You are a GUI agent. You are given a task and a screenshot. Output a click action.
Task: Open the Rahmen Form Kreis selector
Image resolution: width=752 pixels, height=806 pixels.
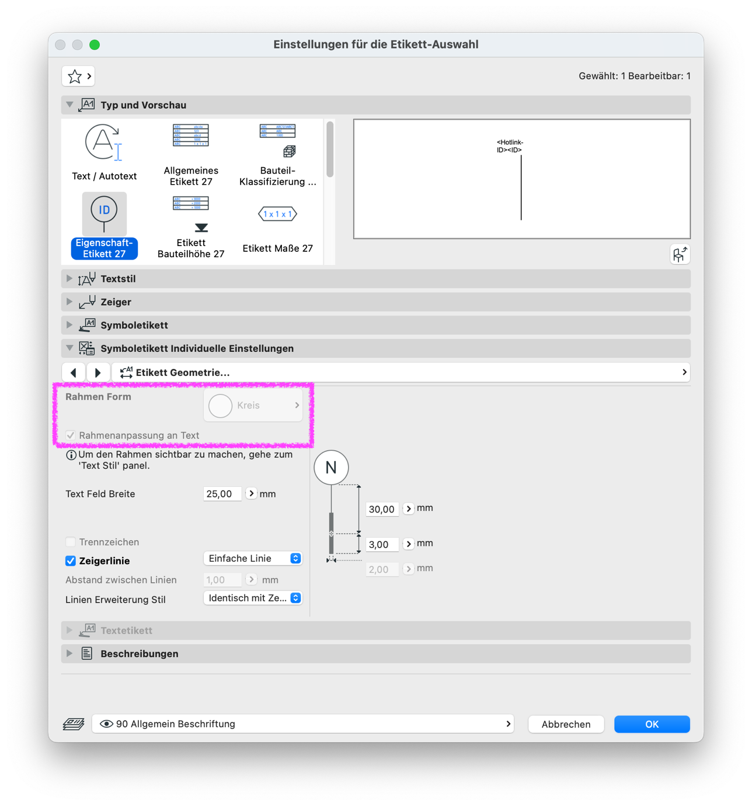coord(253,406)
